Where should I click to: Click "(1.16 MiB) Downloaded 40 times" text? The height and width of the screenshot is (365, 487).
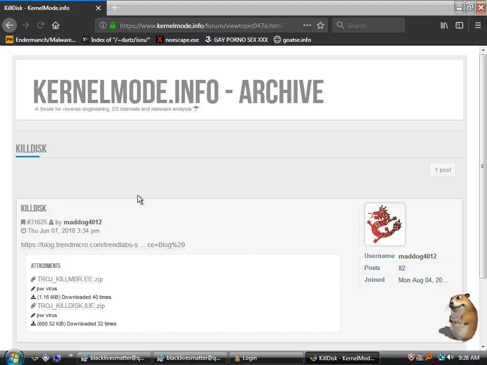click(x=74, y=297)
